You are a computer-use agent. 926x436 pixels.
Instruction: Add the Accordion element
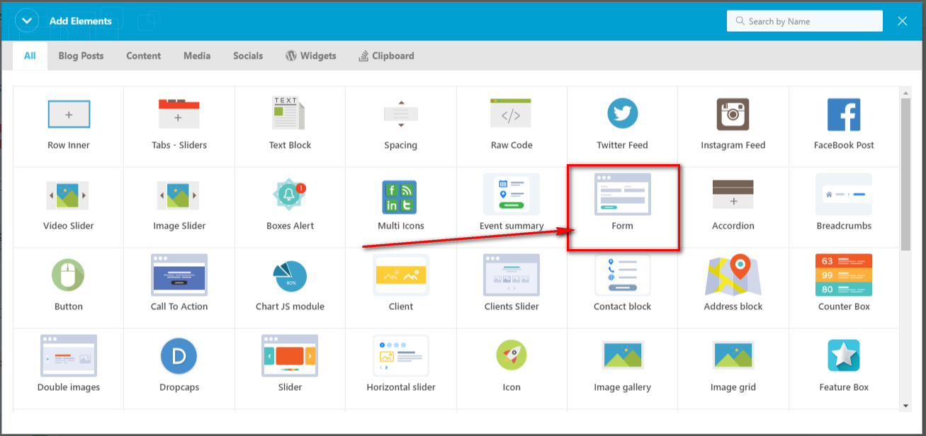click(733, 195)
